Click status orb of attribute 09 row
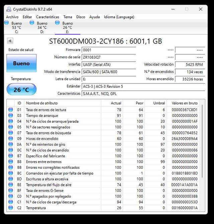 pyautogui.click(x=11, y=138)
